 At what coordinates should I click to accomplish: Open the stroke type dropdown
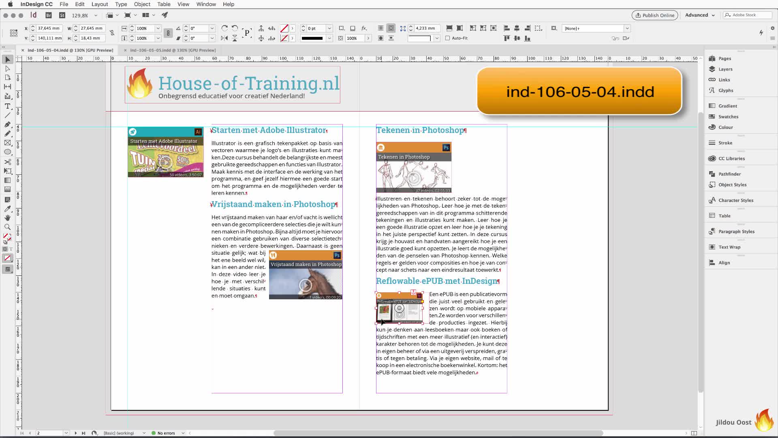(x=329, y=38)
